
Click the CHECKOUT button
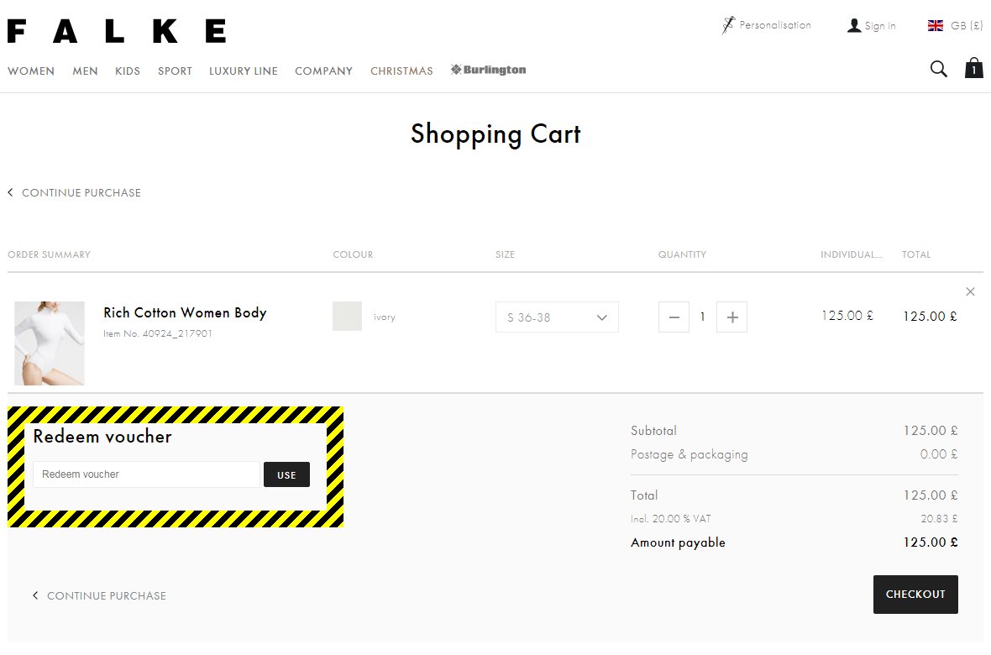point(915,595)
